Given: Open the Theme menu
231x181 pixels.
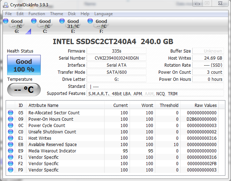Looking at the screenshot, I should (56, 14).
